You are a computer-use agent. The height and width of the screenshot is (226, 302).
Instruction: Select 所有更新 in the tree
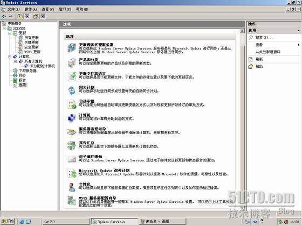click(31, 38)
